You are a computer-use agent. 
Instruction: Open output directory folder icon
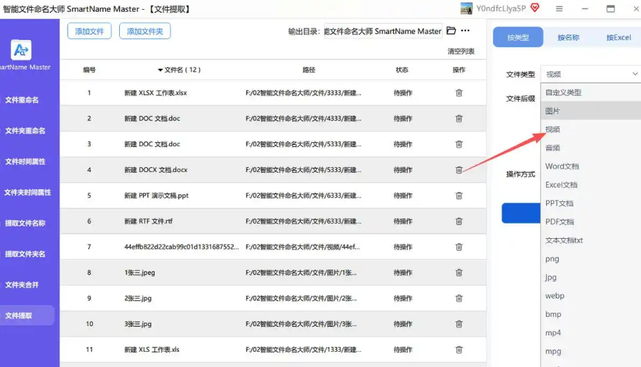click(451, 31)
